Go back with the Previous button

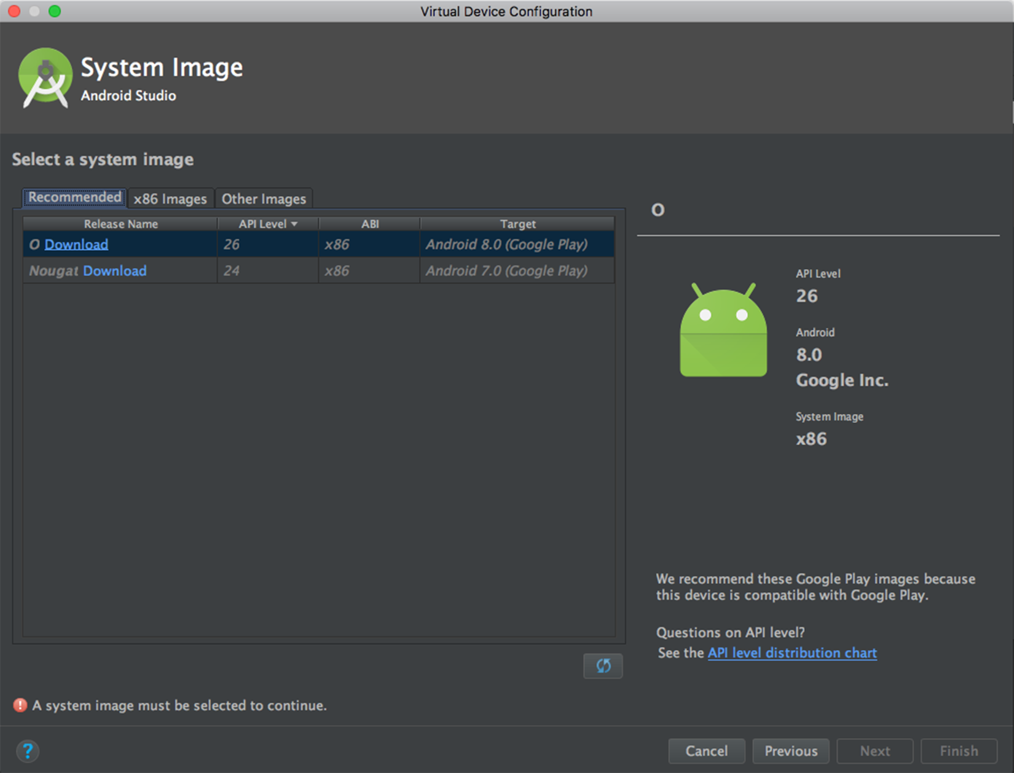(791, 751)
